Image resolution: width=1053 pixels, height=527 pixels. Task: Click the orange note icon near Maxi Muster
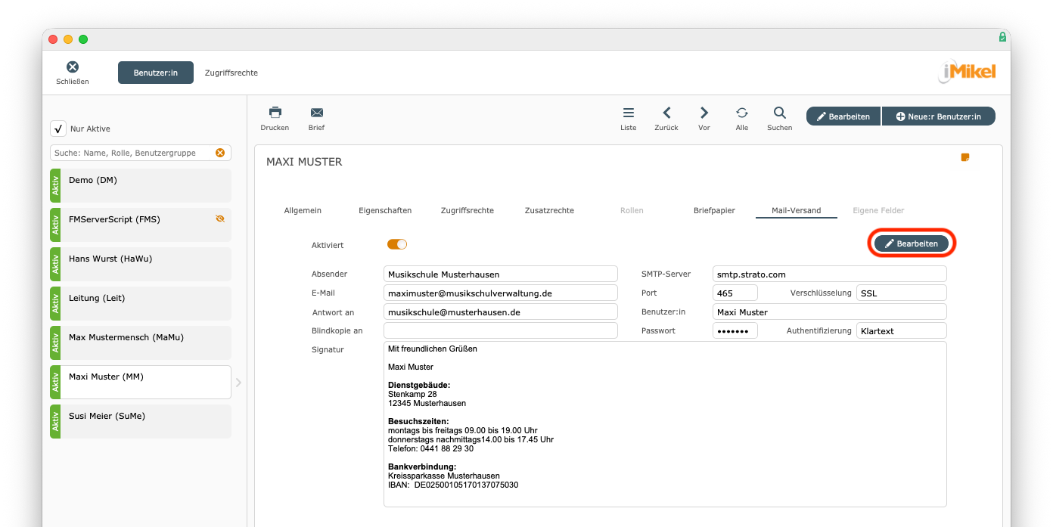(965, 157)
